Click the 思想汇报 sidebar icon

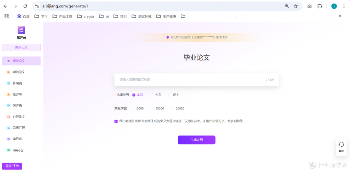pos(8,128)
